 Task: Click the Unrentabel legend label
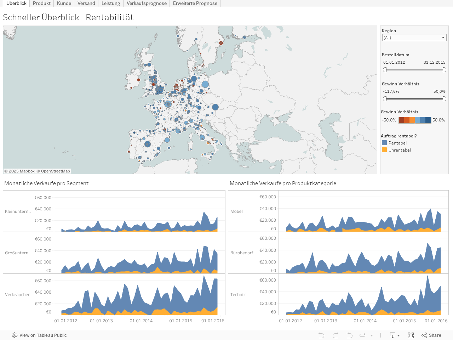coord(400,150)
